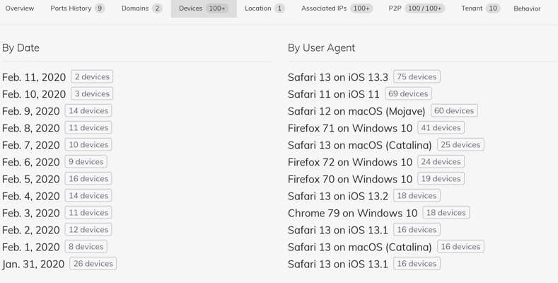The width and height of the screenshot is (558, 283).
Task: Open 18 devices badge for Chrome 79
Action: point(446,212)
